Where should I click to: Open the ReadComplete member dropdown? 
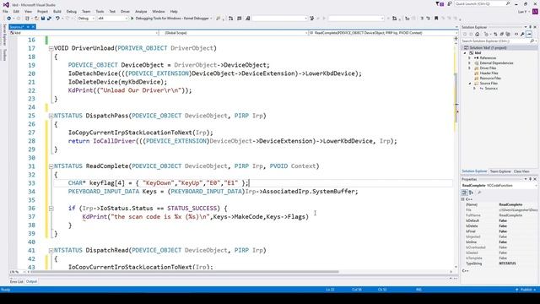click(x=383, y=33)
